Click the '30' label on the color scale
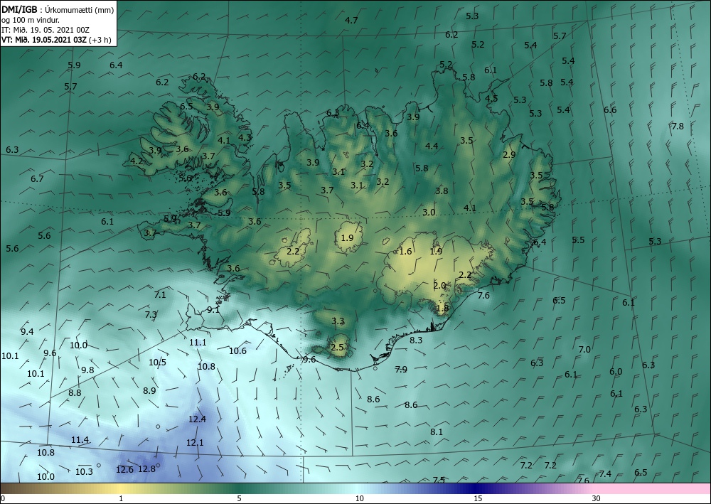This screenshot has width=711, height=504. tap(597, 498)
